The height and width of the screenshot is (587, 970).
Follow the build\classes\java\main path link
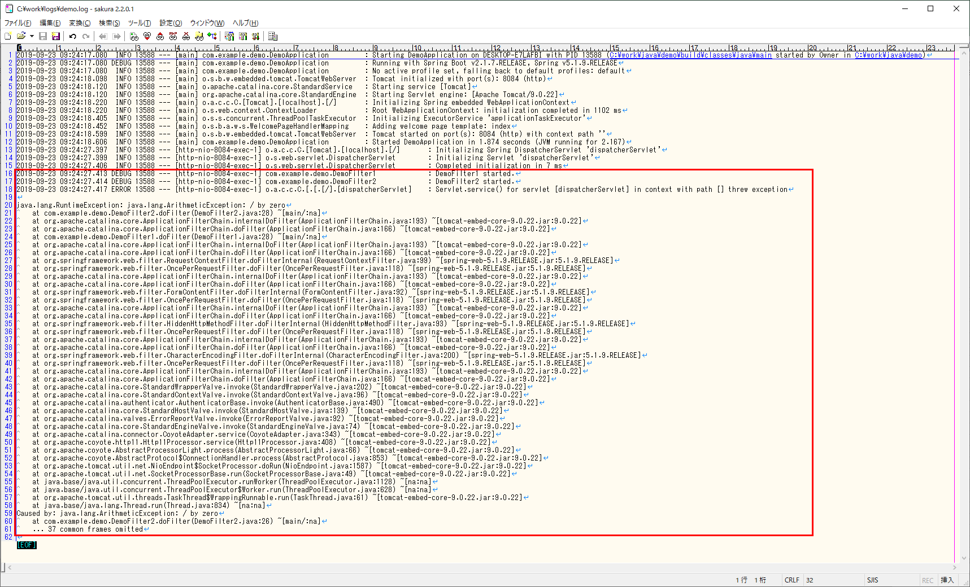(x=689, y=55)
